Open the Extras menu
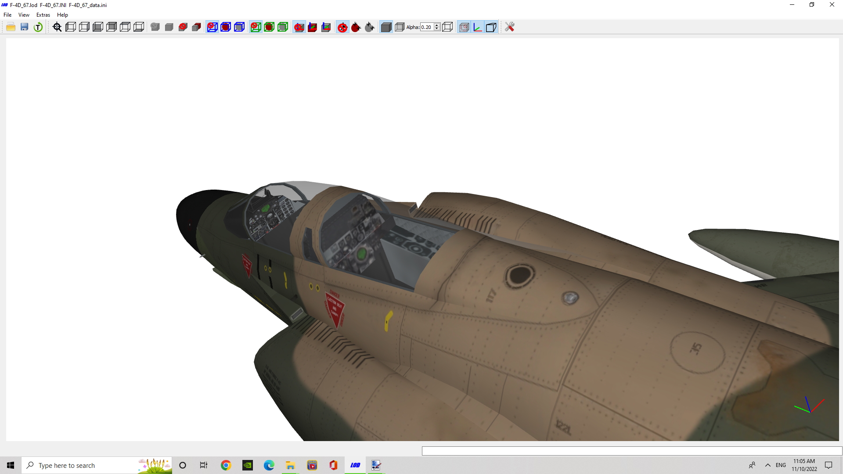This screenshot has height=474, width=843. (x=43, y=15)
